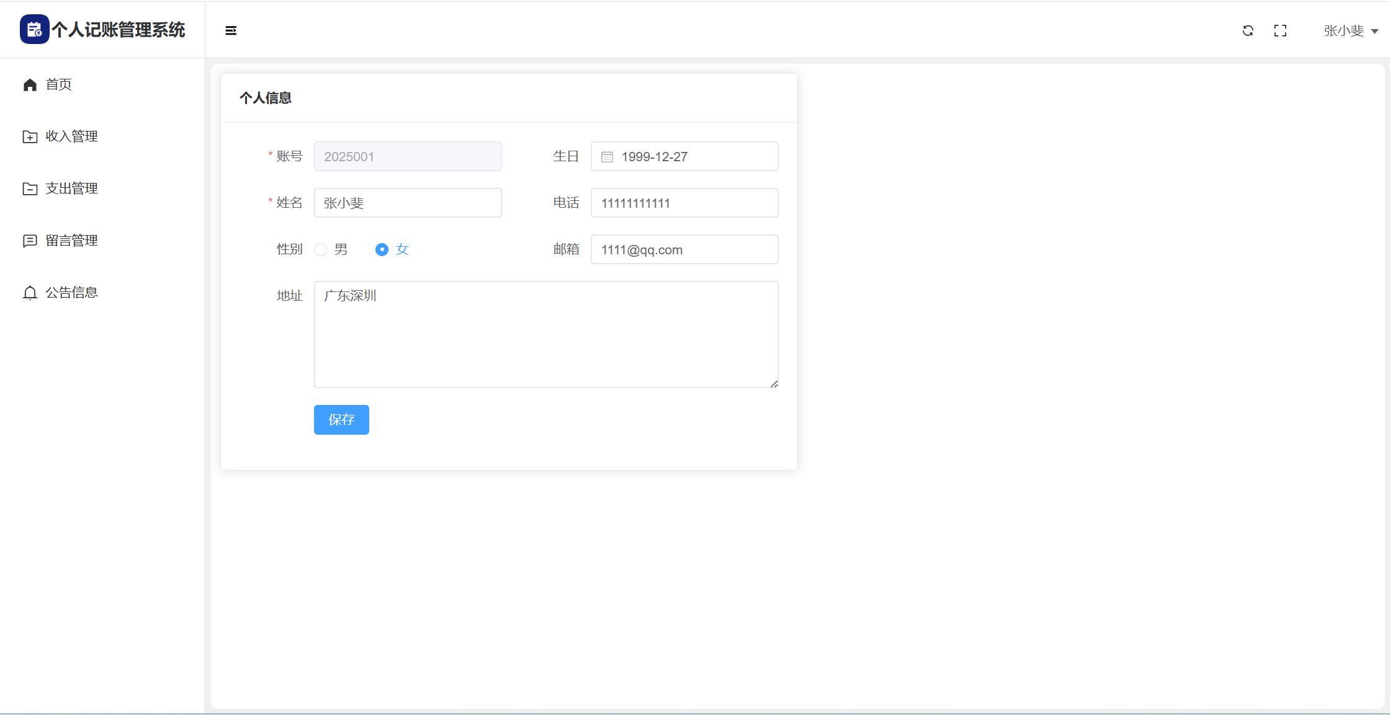The image size is (1390, 715).
Task: Click the 邮箱 input field
Action: coord(684,249)
